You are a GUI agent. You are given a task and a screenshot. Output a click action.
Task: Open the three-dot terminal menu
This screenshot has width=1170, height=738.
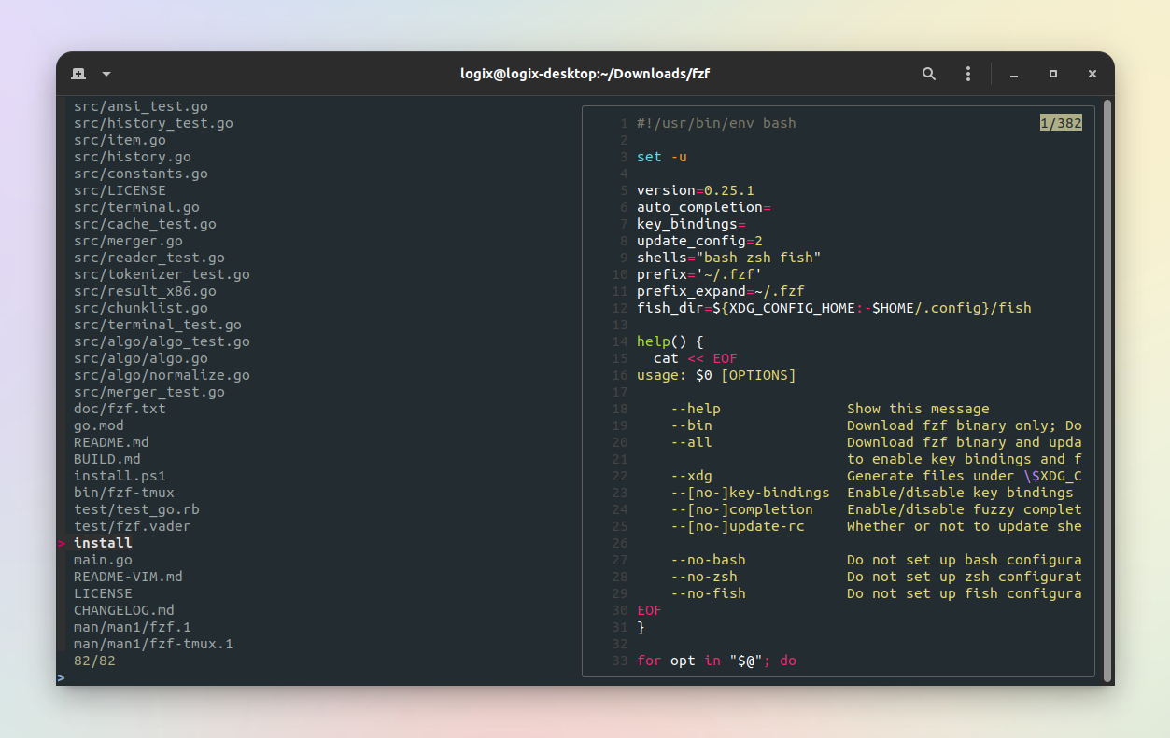click(x=967, y=74)
